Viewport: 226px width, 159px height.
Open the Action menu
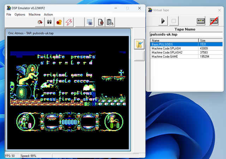pyautogui.click(x=48, y=14)
